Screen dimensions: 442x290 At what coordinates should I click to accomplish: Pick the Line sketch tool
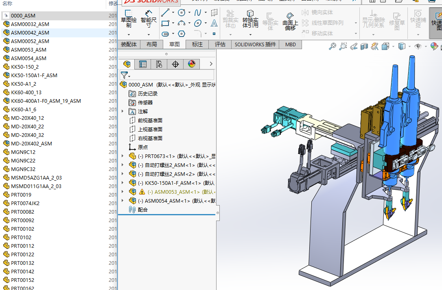(x=165, y=13)
